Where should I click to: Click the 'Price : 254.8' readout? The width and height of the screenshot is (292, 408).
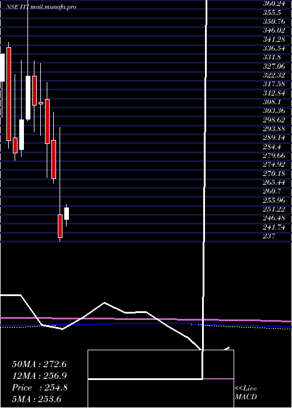coord(40,388)
